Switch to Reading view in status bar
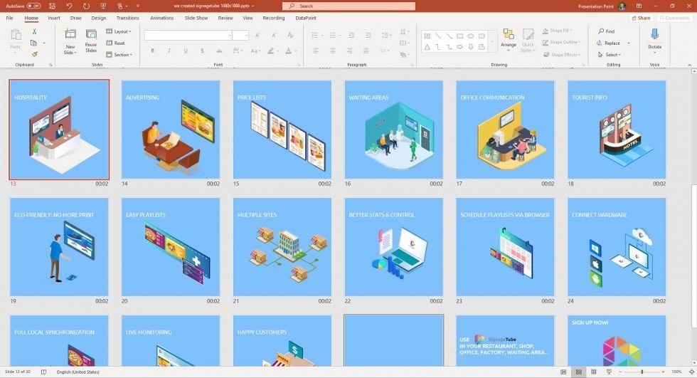 [x=594, y=372]
